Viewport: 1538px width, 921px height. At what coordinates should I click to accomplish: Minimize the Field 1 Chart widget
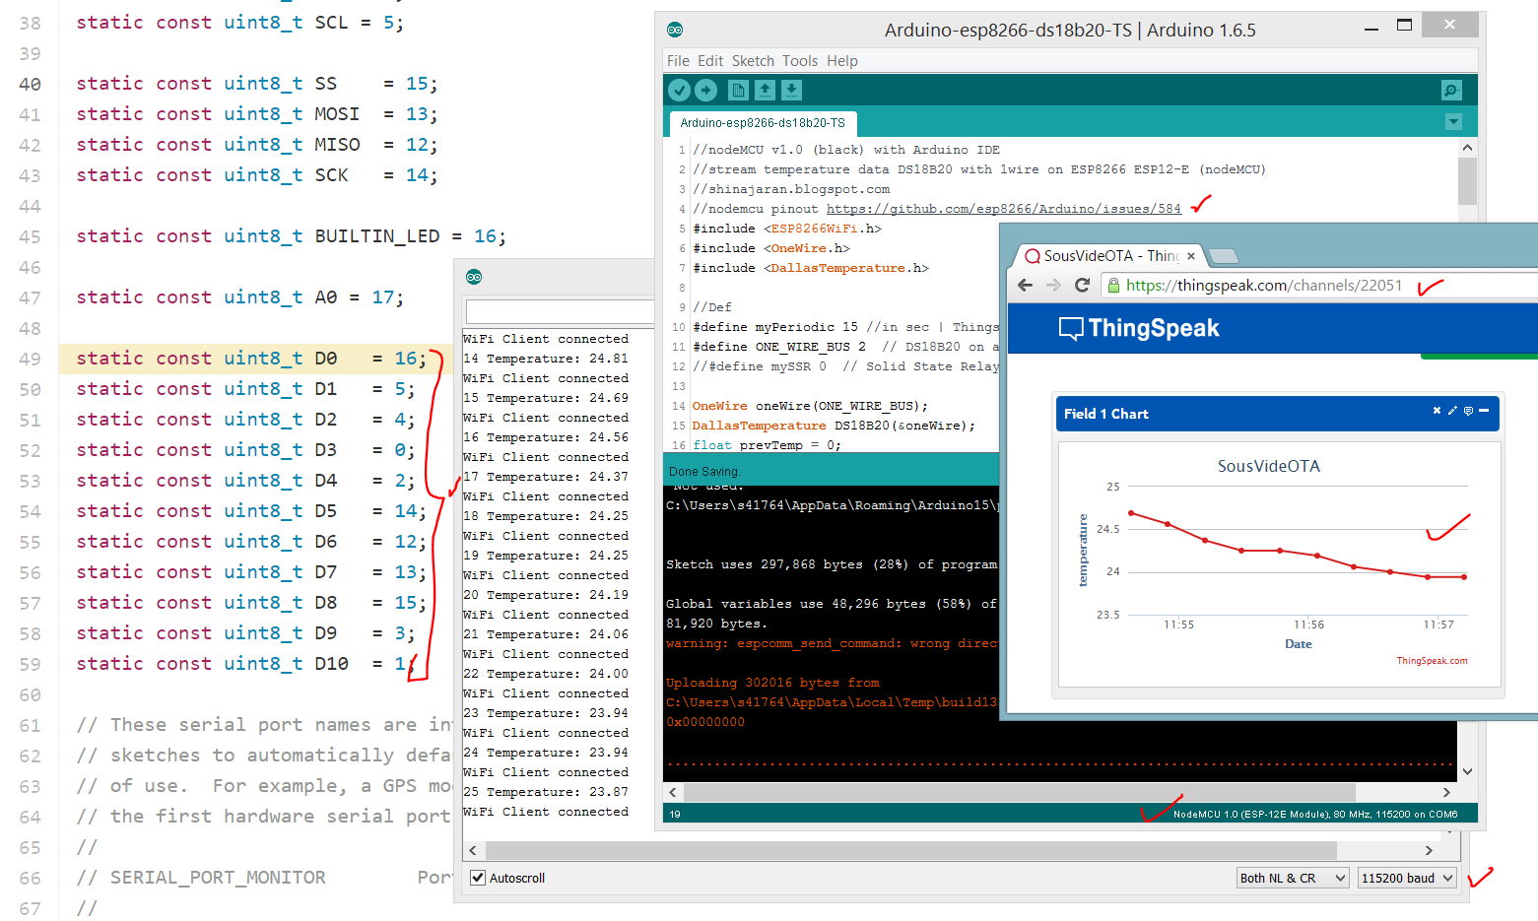tap(1484, 411)
